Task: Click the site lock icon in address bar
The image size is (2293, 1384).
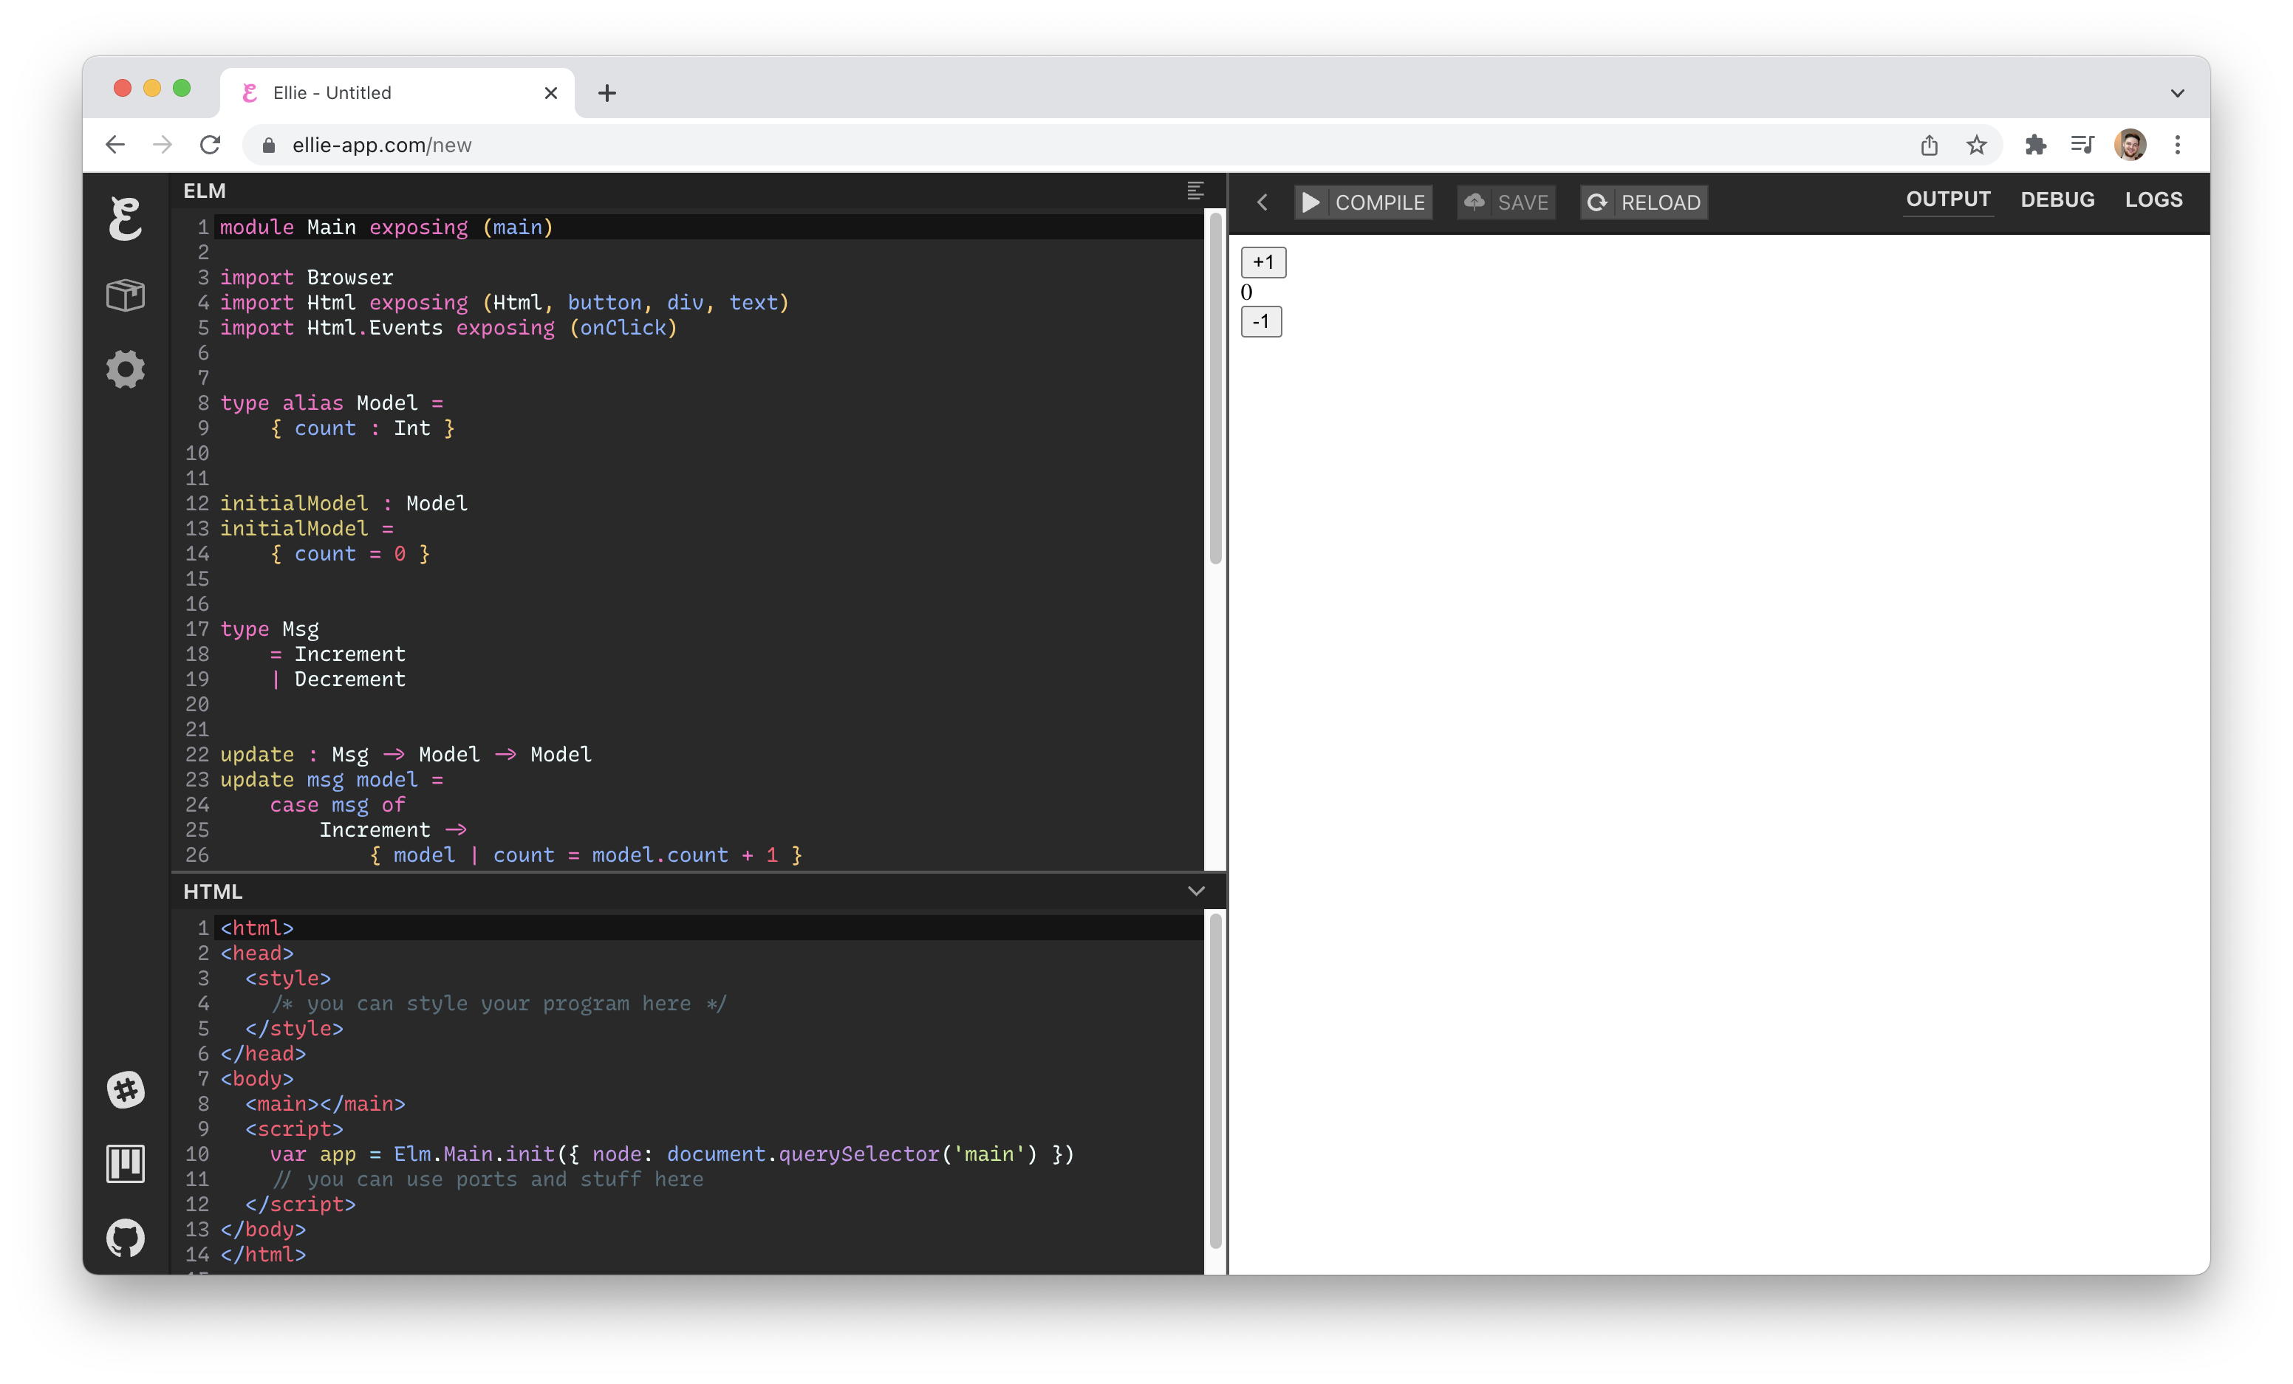Action: point(269,145)
